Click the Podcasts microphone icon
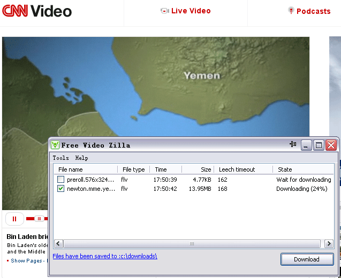 click(x=291, y=11)
